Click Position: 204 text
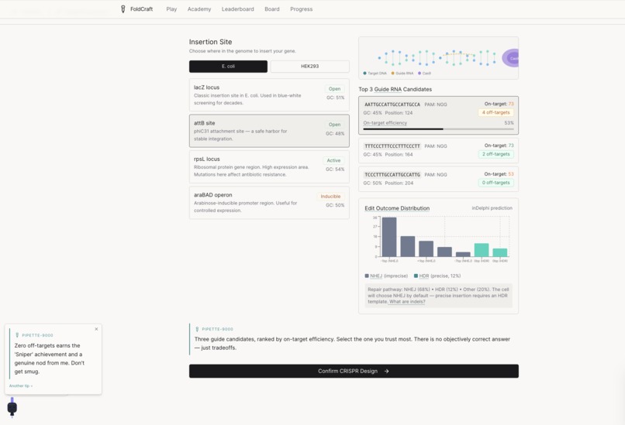The width and height of the screenshot is (625, 425). click(399, 183)
